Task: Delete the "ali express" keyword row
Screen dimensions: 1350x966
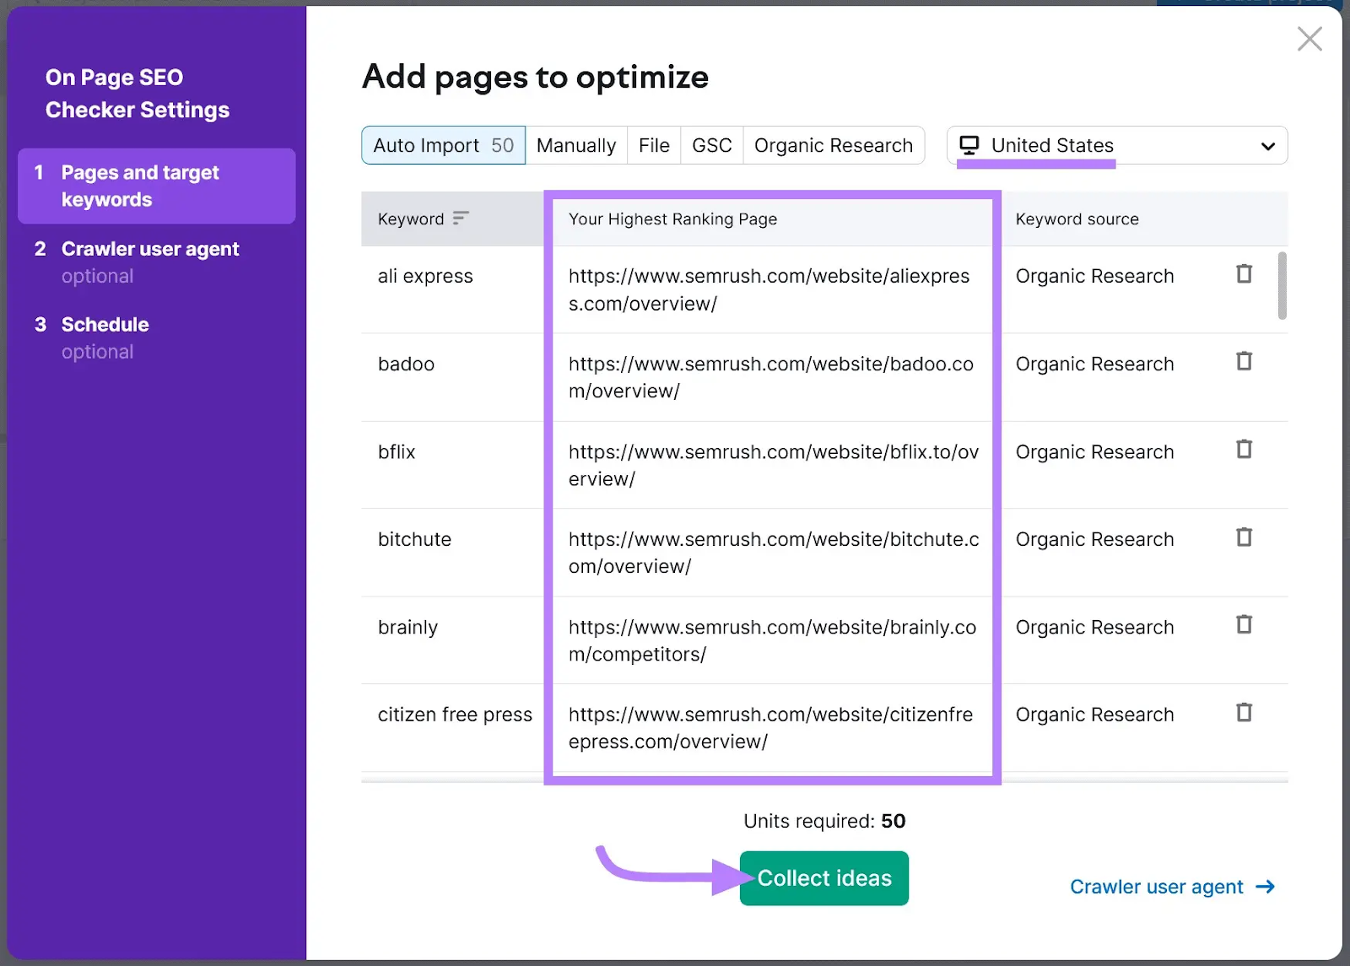Action: click(1244, 274)
